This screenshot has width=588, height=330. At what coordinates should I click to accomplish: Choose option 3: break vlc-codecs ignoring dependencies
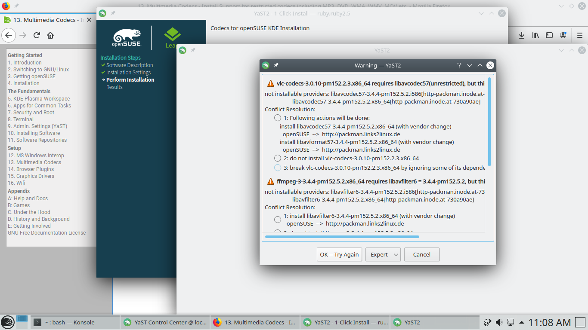pyautogui.click(x=278, y=168)
